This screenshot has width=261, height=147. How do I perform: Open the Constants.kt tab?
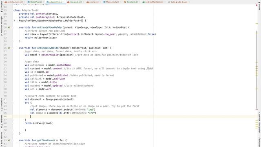[132, 2]
